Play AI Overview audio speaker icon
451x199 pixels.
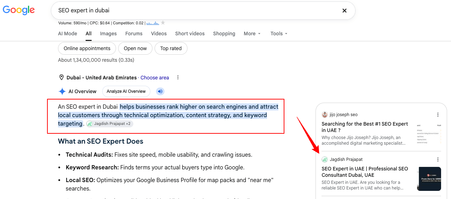(160, 91)
